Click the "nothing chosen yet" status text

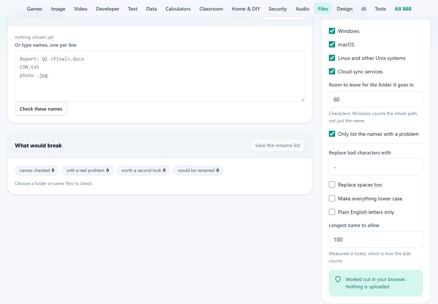tap(34, 37)
